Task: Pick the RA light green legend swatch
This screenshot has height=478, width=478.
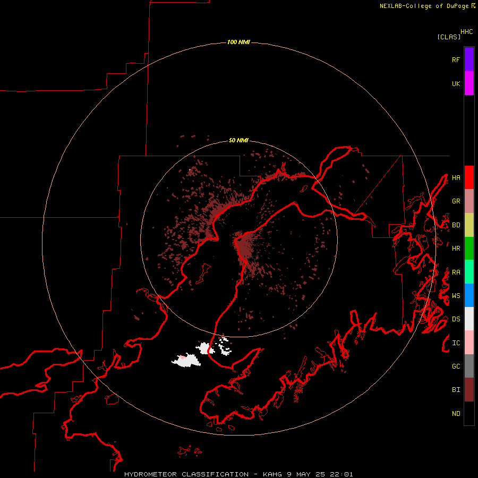Action: (x=469, y=272)
